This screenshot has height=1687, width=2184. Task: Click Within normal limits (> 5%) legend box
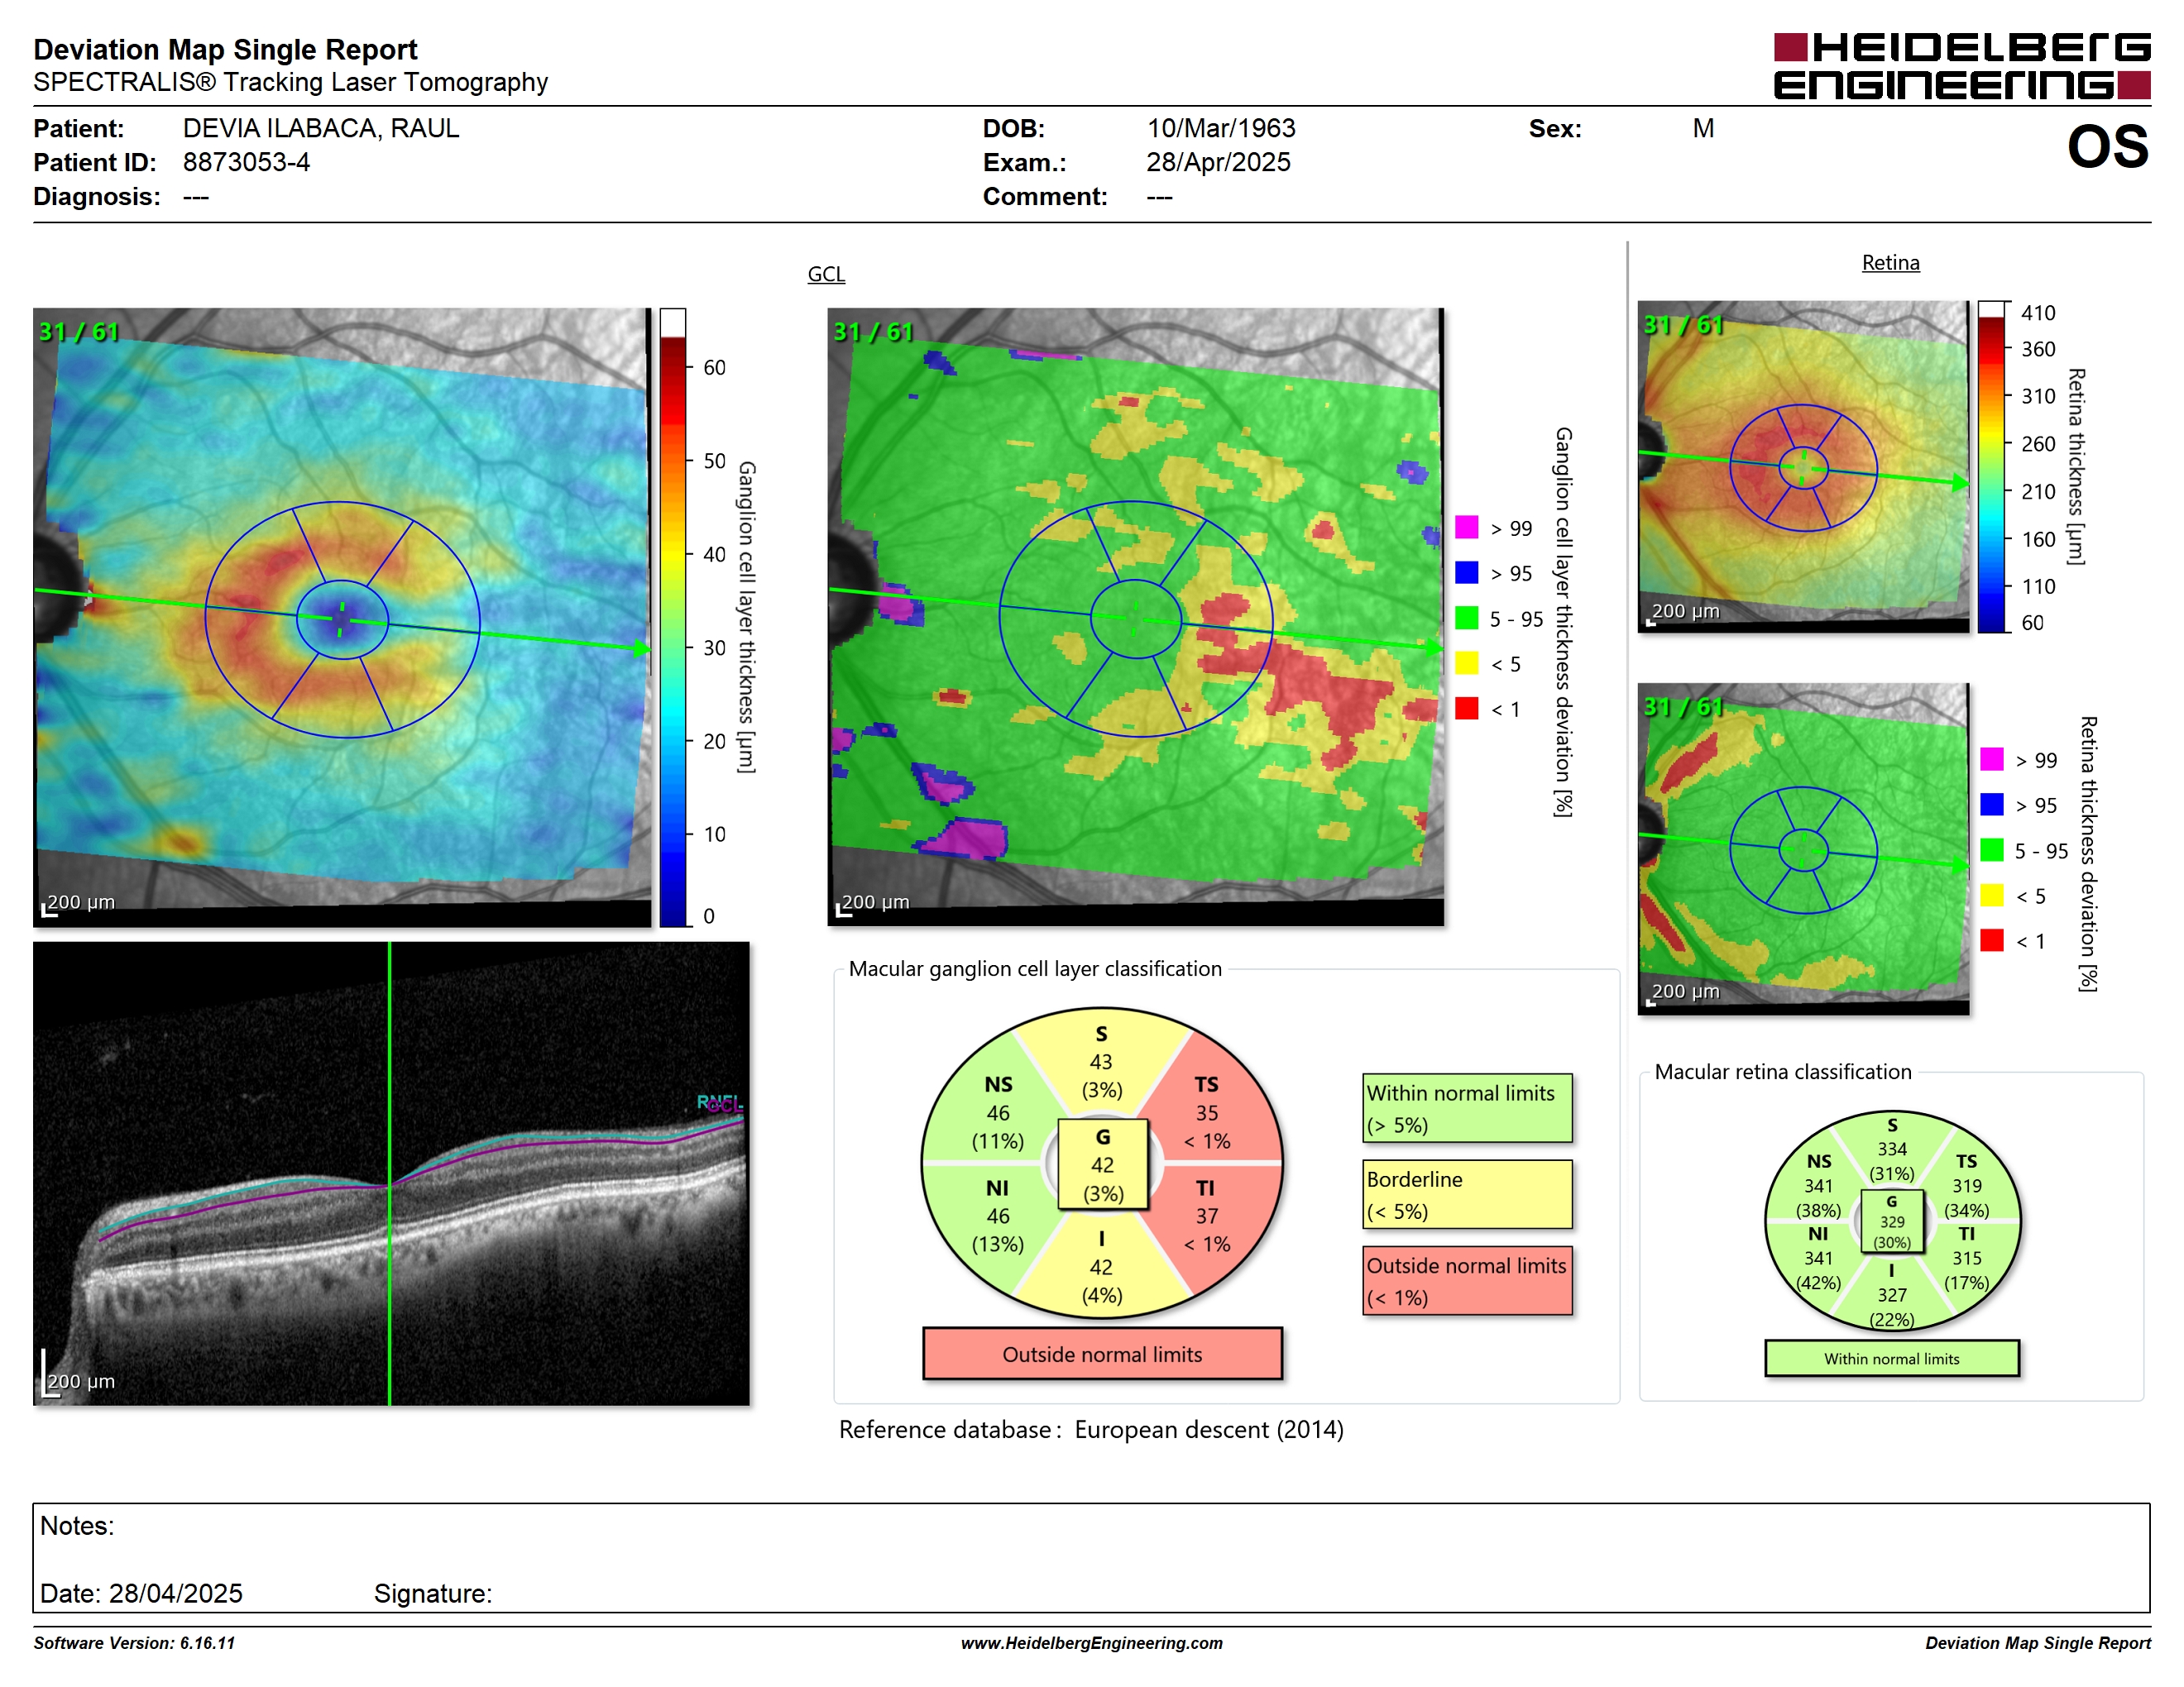click(x=1467, y=1108)
